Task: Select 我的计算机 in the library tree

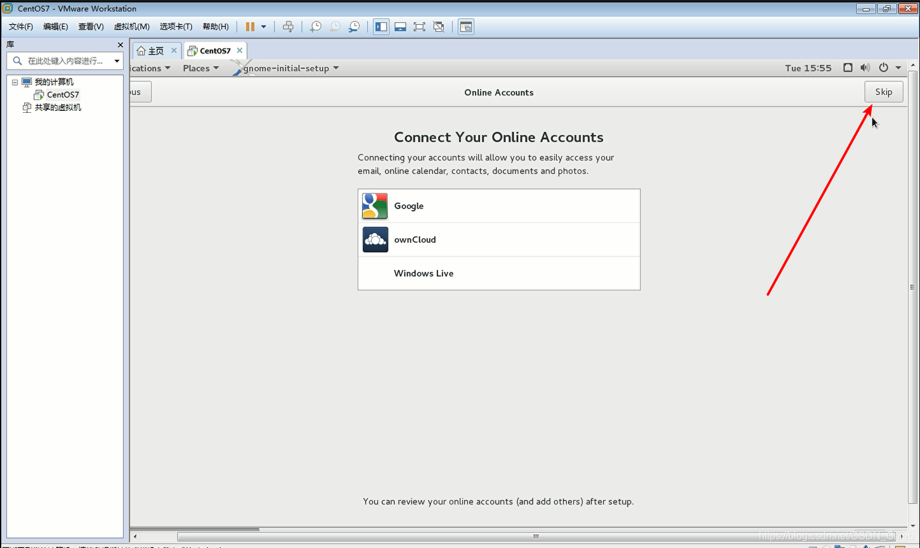Action: click(x=54, y=82)
